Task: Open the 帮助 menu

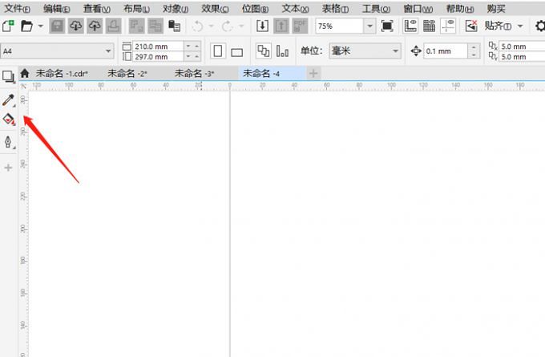Action: click(460, 9)
